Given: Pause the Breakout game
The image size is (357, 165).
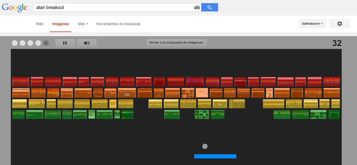Looking at the screenshot, I should click(x=65, y=43).
